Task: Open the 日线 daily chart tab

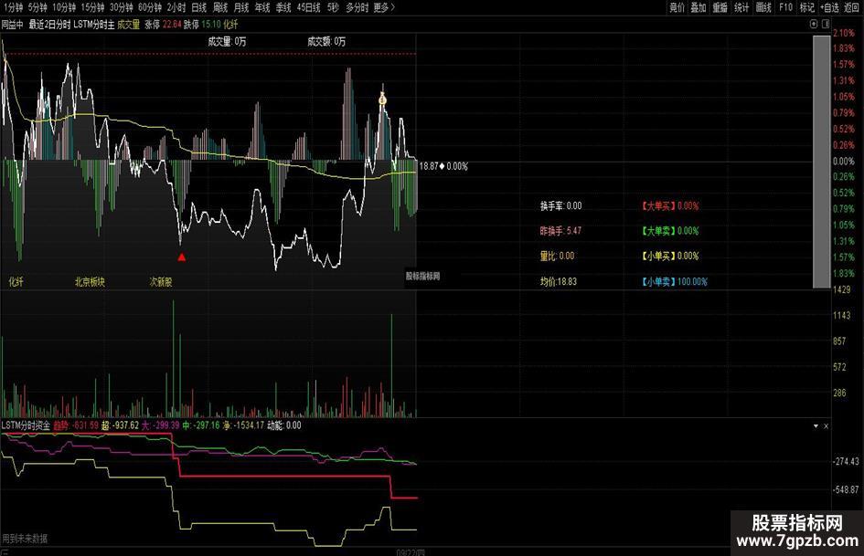Action: [x=199, y=7]
